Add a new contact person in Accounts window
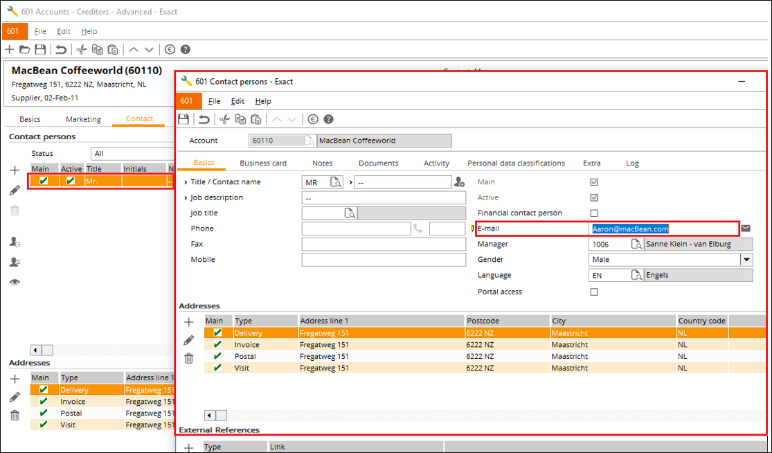This screenshot has width=772, height=453. 15,170
